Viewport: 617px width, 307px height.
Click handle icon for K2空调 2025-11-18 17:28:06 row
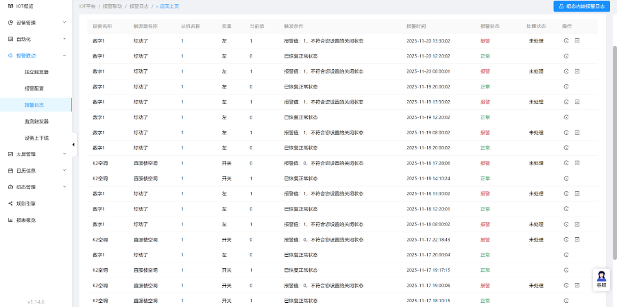point(577,163)
